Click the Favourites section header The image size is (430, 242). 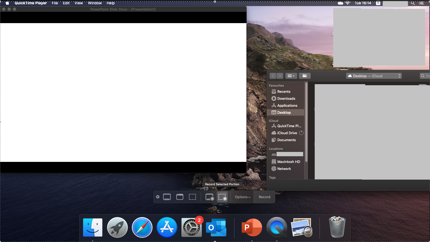point(276,86)
